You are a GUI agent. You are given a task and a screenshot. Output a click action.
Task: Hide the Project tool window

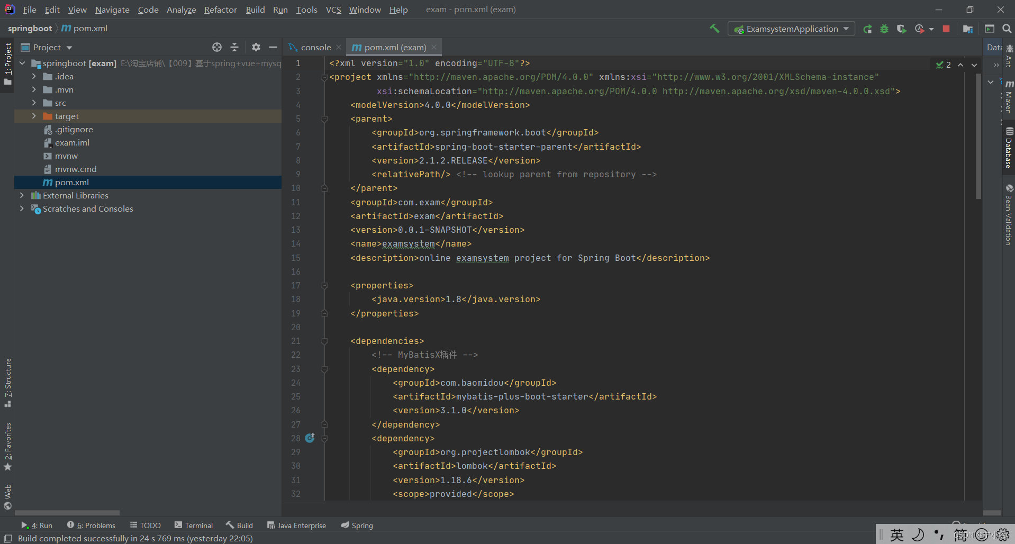(273, 47)
